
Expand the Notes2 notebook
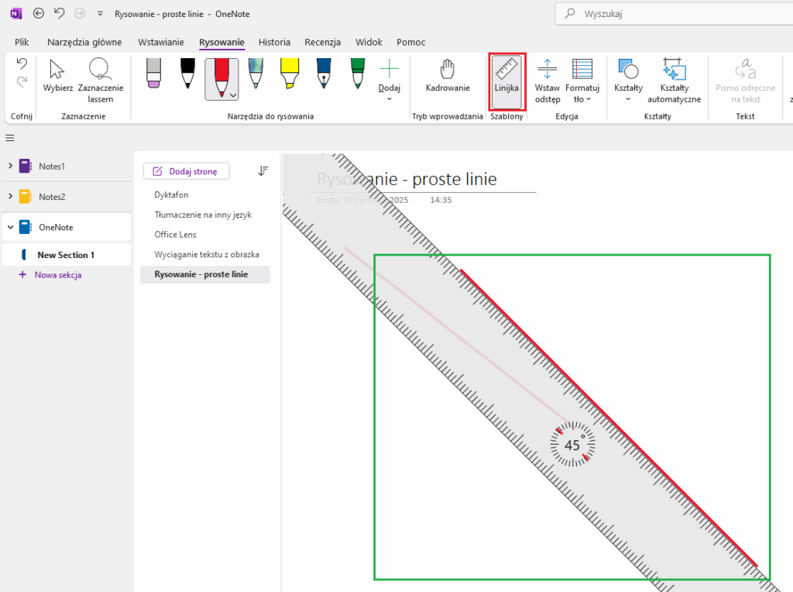(10, 196)
